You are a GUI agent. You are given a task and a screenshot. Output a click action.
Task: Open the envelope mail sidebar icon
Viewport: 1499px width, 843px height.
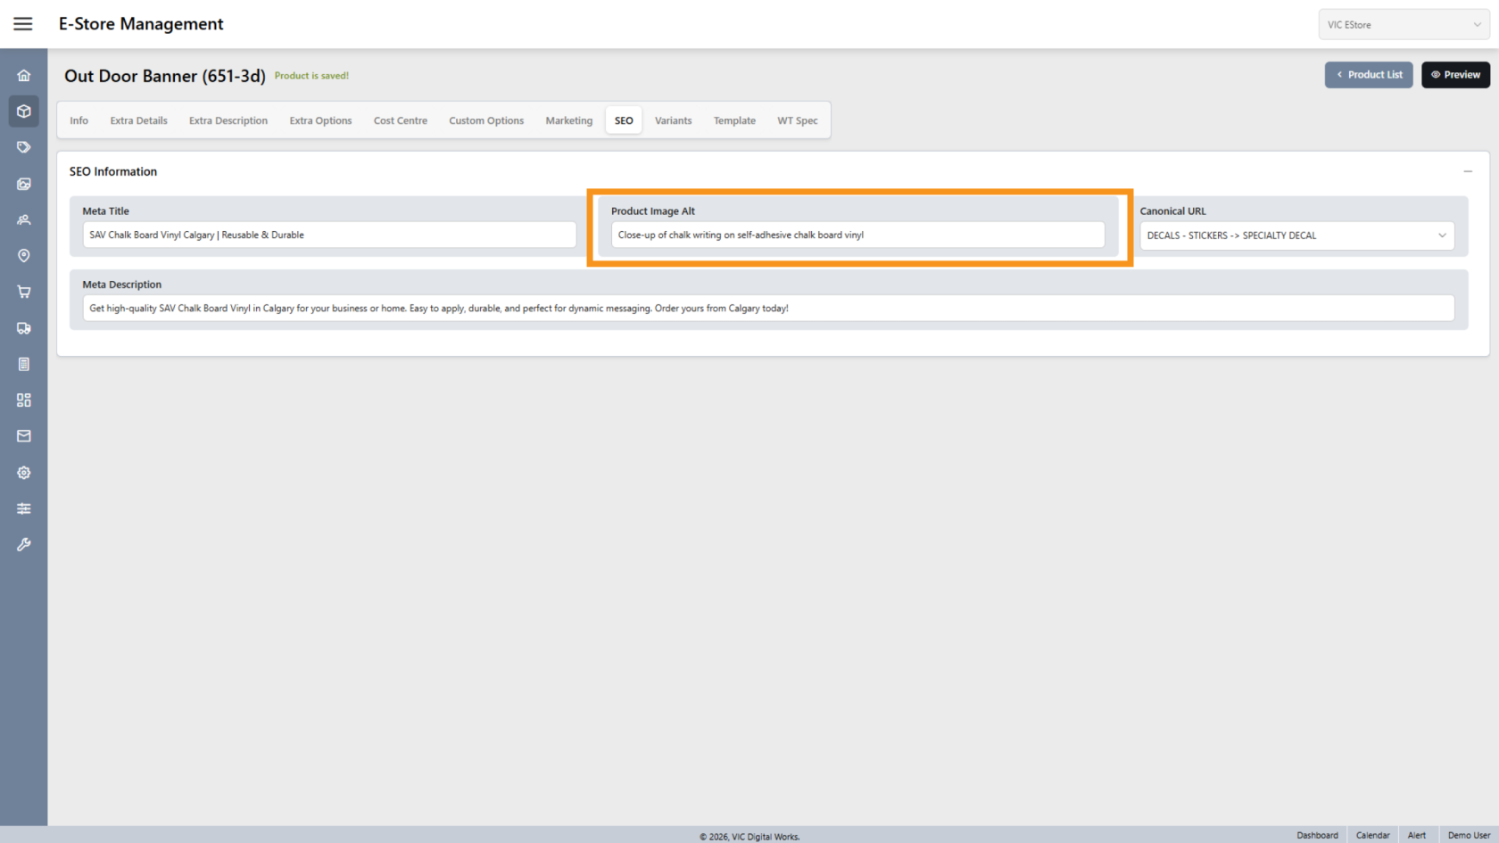24,436
